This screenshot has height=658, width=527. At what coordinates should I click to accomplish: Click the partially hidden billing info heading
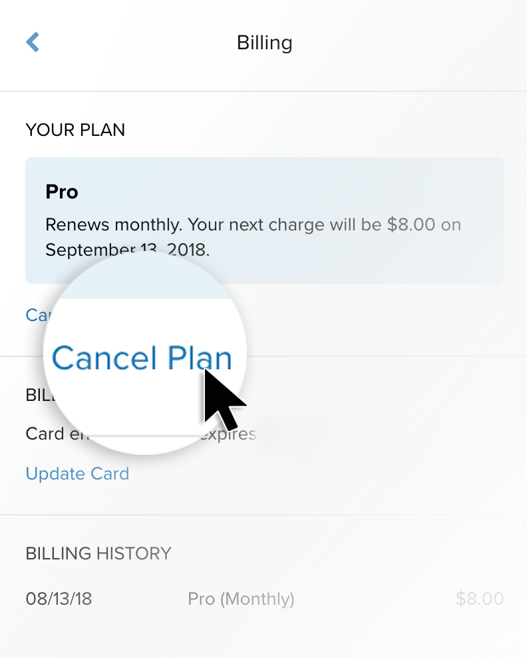coord(37,394)
